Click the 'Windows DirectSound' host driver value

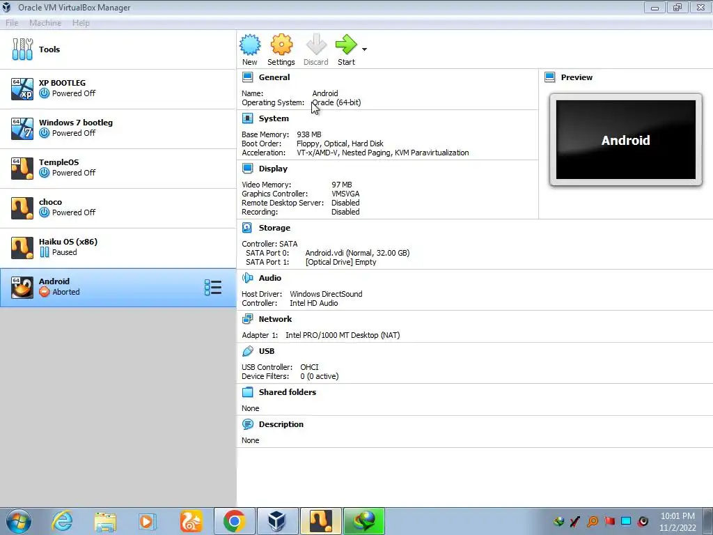pyautogui.click(x=326, y=294)
